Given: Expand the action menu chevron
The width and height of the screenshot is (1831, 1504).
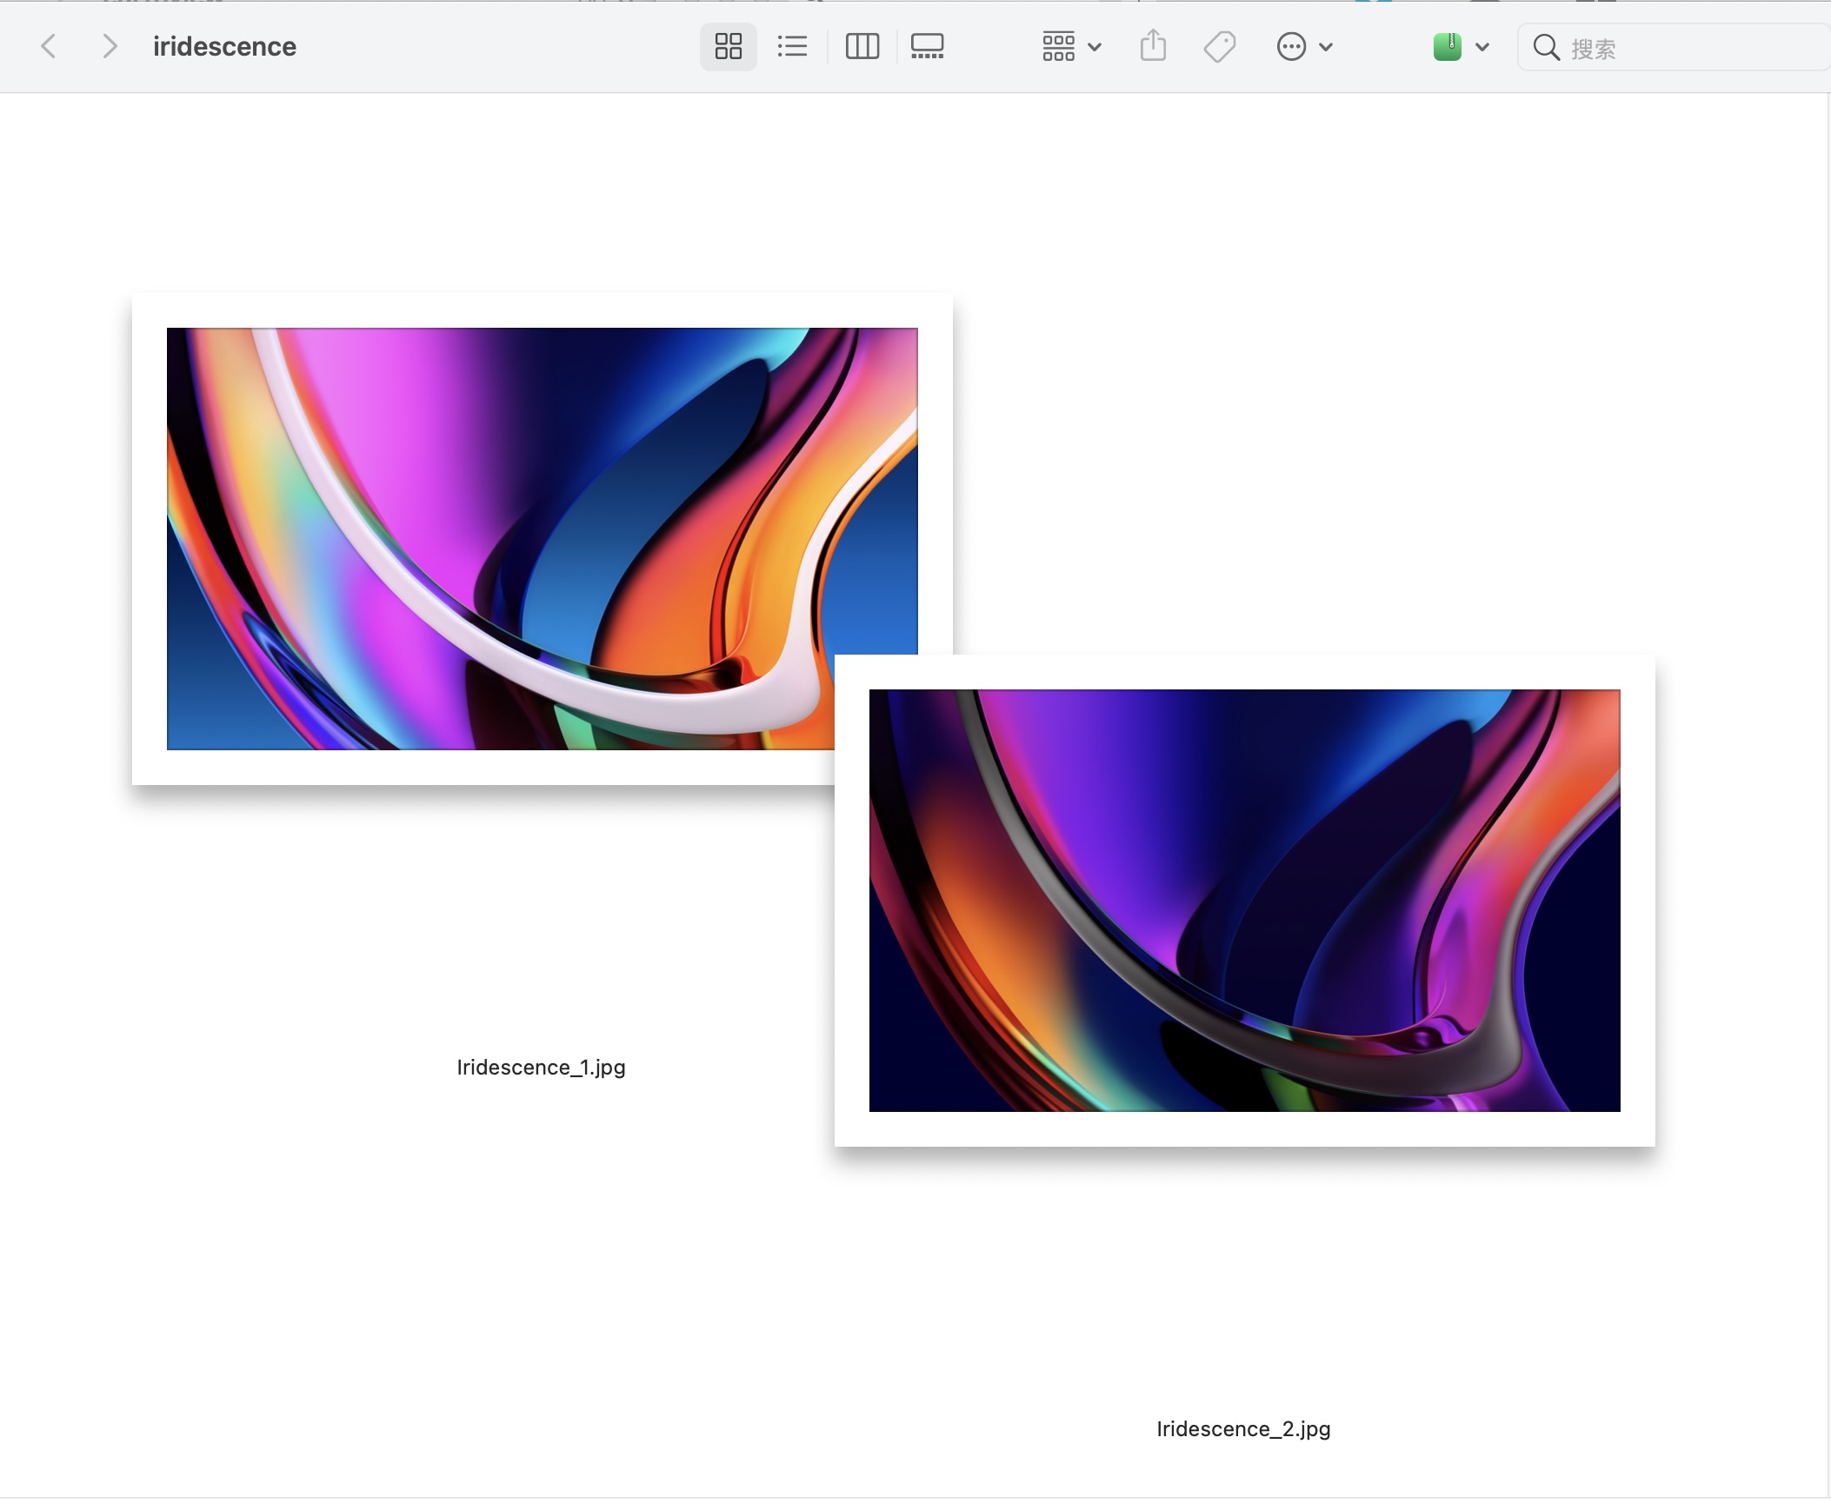Looking at the screenshot, I should pyautogui.click(x=1326, y=47).
